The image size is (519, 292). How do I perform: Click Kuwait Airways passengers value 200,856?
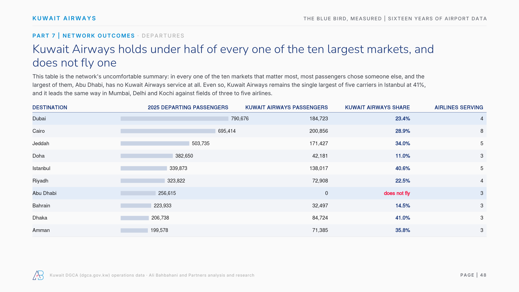(x=319, y=131)
